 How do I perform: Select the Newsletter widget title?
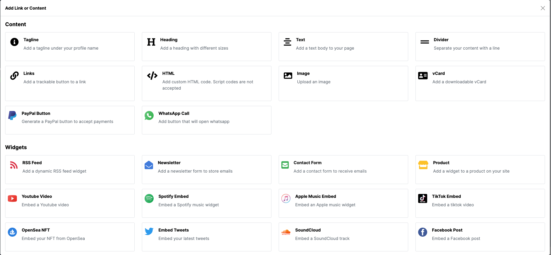click(x=169, y=163)
